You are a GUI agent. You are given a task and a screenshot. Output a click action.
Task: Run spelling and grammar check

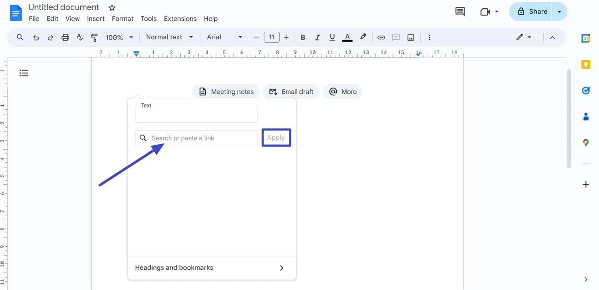pyautogui.click(x=80, y=37)
